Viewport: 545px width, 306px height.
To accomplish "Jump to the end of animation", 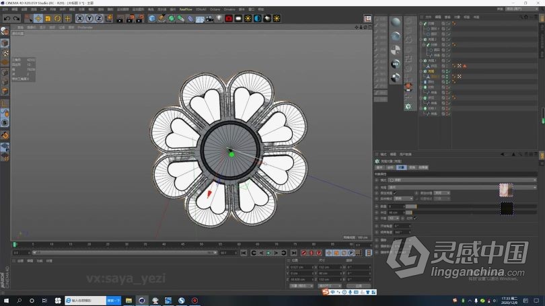I will point(294,253).
